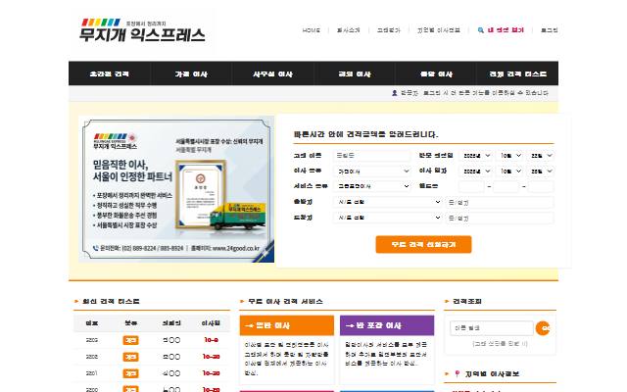Click the orange badge in the top estimate row
Image resolution: width=627 pixels, height=392 pixels.
click(x=130, y=340)
